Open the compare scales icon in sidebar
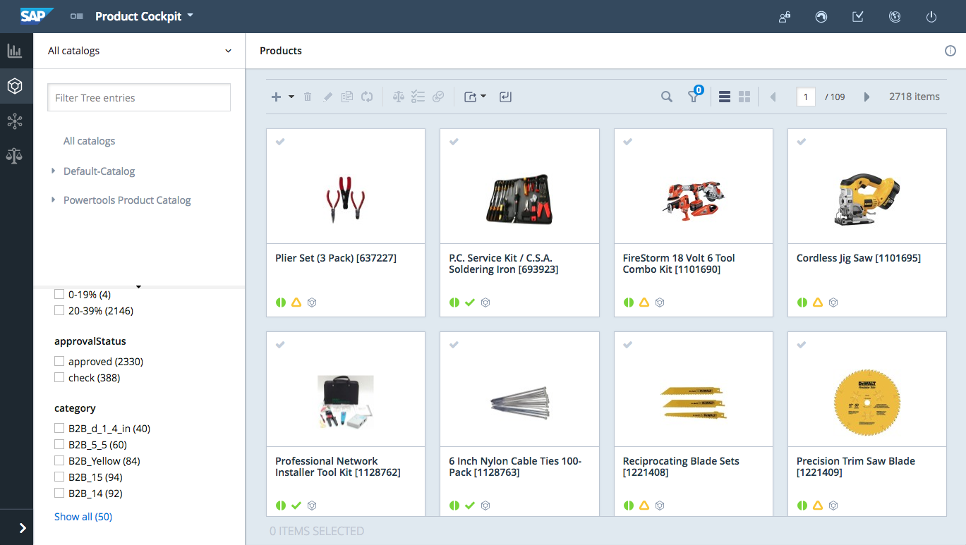966x545 pixels. [x=14, y=156]
